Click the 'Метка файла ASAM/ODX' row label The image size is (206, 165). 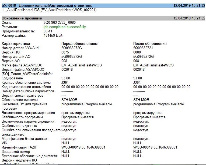[22, 65]
